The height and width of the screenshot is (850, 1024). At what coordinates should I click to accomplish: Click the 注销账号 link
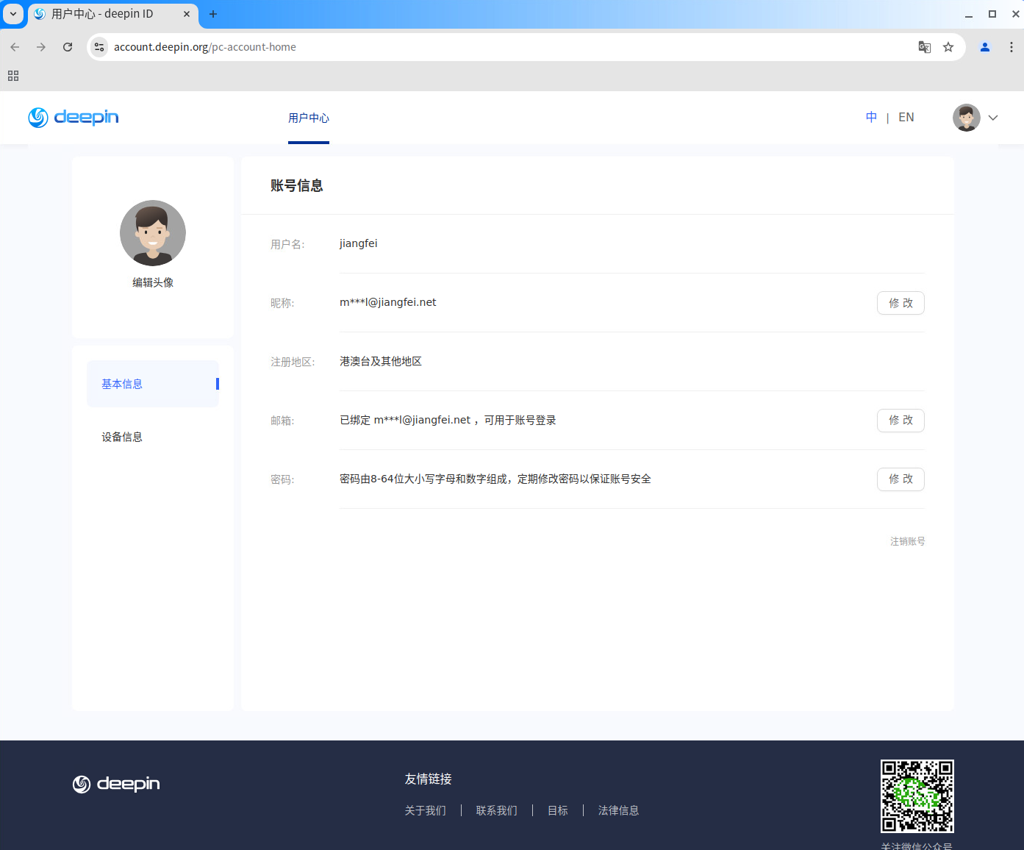pyautogui.click(x=908, y=541)
